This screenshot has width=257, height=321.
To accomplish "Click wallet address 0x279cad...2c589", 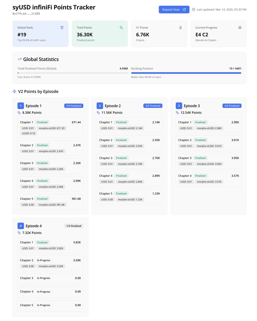I will point(26,13).
